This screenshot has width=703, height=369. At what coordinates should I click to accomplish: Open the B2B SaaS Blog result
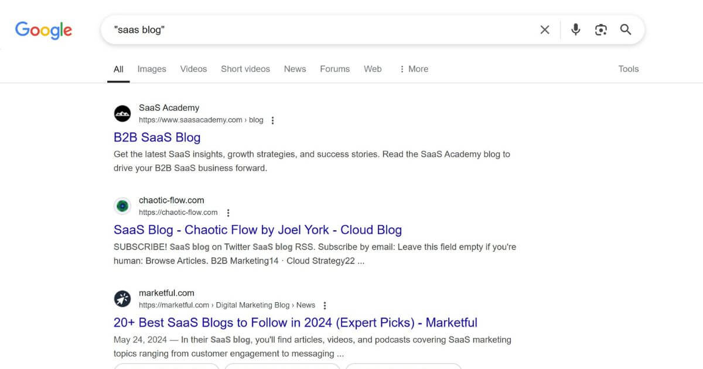(157, 138)
